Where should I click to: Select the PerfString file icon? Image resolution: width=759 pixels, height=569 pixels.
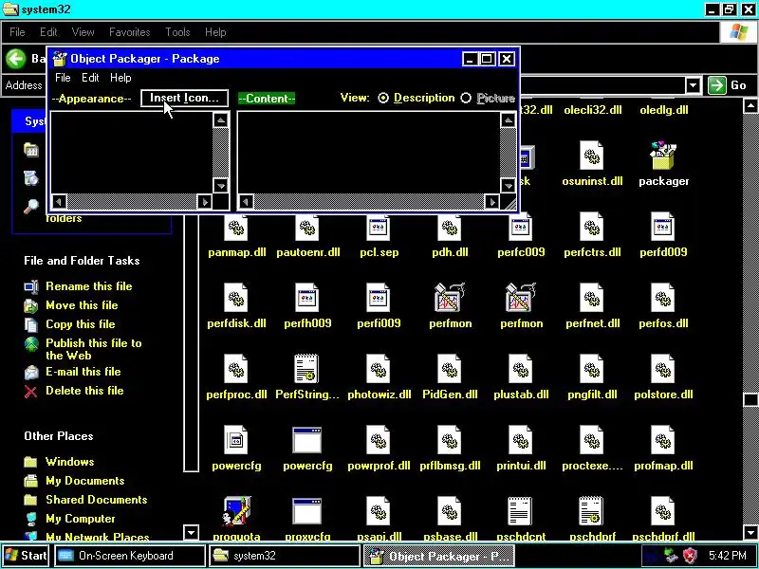coord(307,369)
